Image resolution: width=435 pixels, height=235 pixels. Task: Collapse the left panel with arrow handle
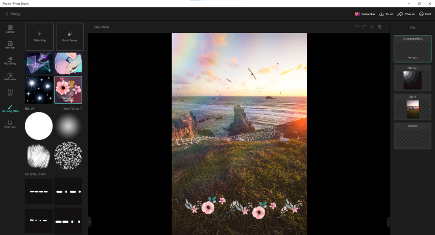[89, 222]
